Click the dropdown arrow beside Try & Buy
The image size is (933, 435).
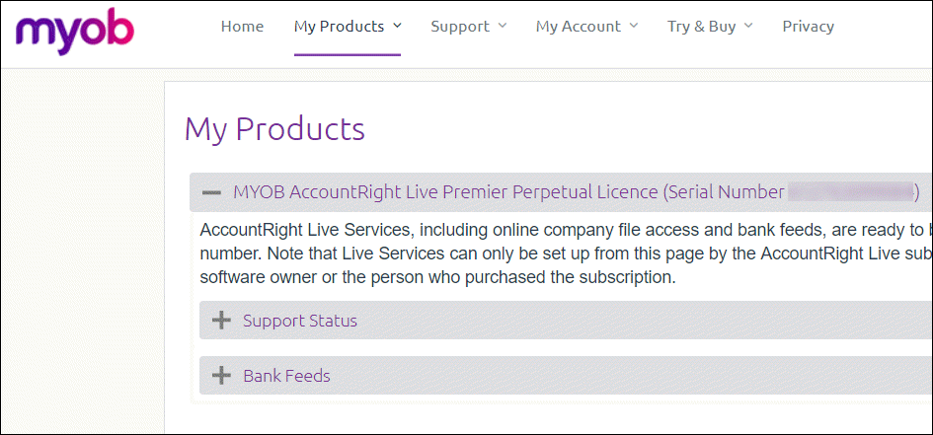[748, 27]
